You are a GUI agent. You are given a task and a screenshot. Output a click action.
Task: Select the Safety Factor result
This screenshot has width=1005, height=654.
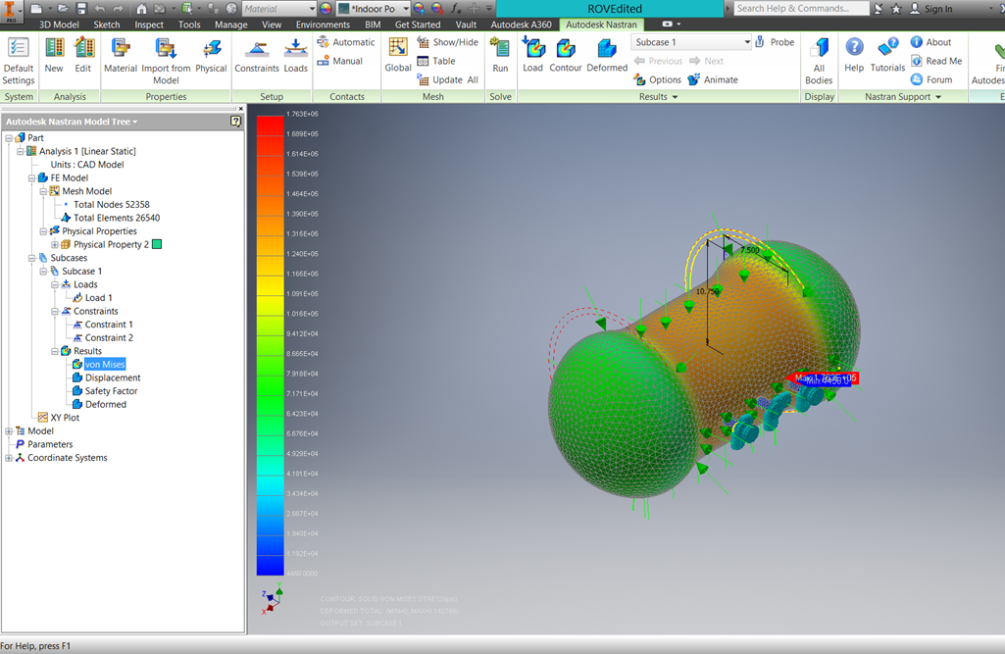pyautogui.click(x=112, y=391)
